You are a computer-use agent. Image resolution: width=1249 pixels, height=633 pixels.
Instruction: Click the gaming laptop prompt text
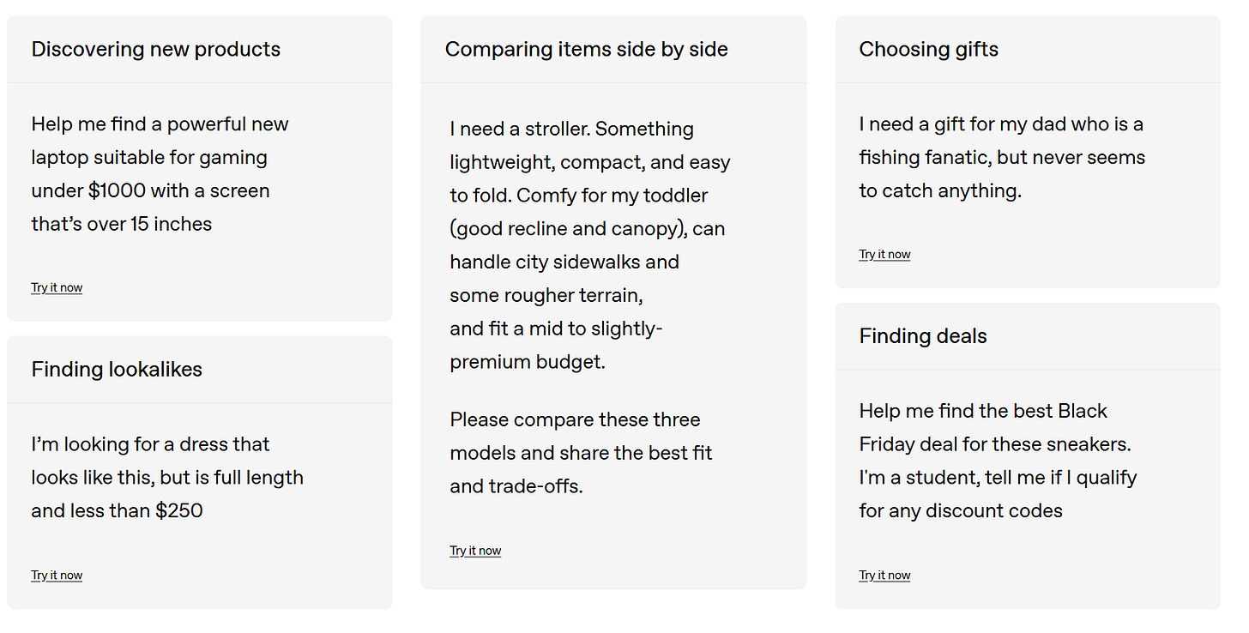click(160, 174)
